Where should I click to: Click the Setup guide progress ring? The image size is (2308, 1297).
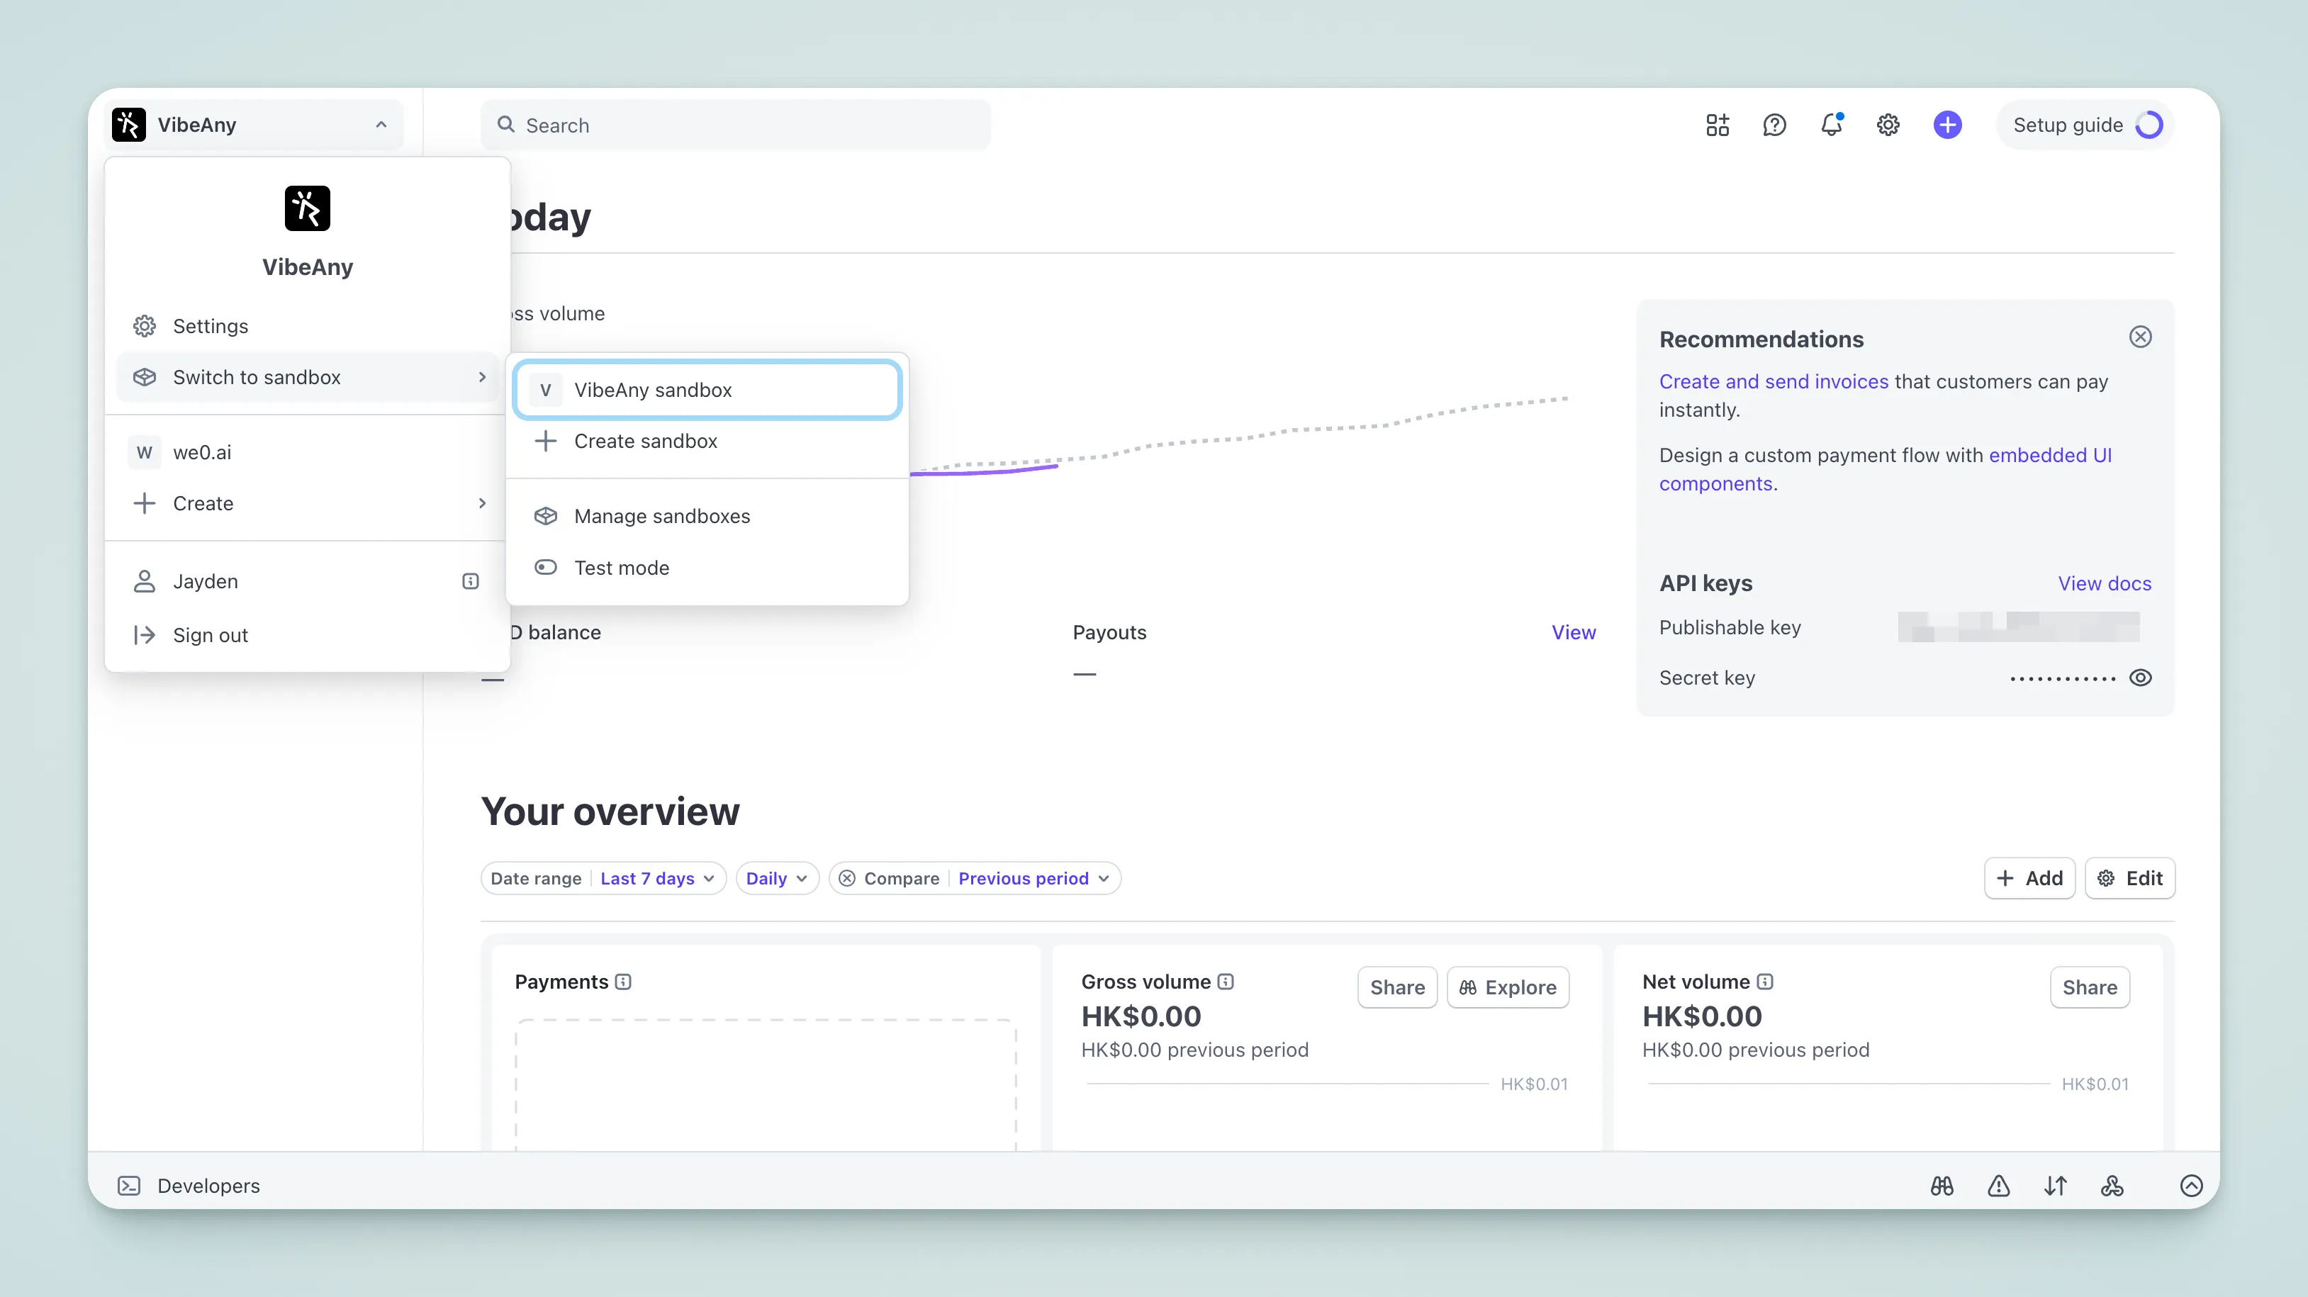2149,125
